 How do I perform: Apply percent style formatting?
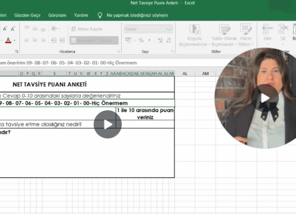click(141, 40)
